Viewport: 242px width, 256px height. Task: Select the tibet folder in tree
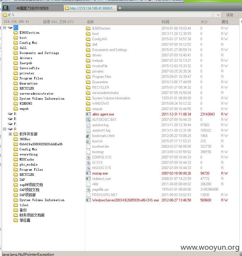(x=24, y=205)
